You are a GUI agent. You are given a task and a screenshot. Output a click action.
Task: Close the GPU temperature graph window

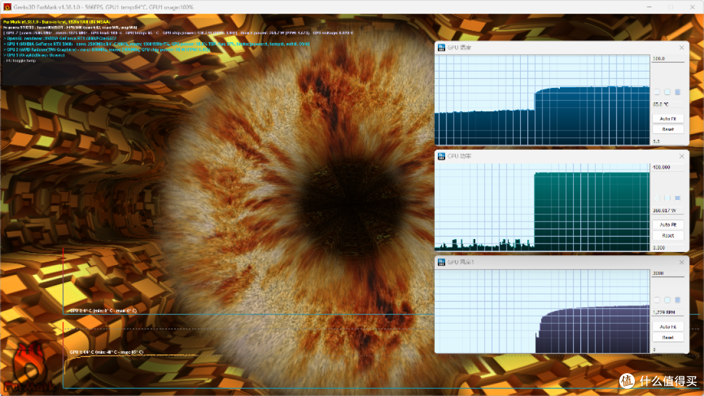[x=682, y=48]
